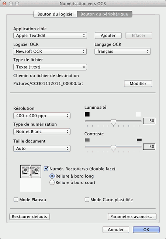166x239 pixels.
Task: Open the Application cible dropdown
Action: [x=50, y=36]
